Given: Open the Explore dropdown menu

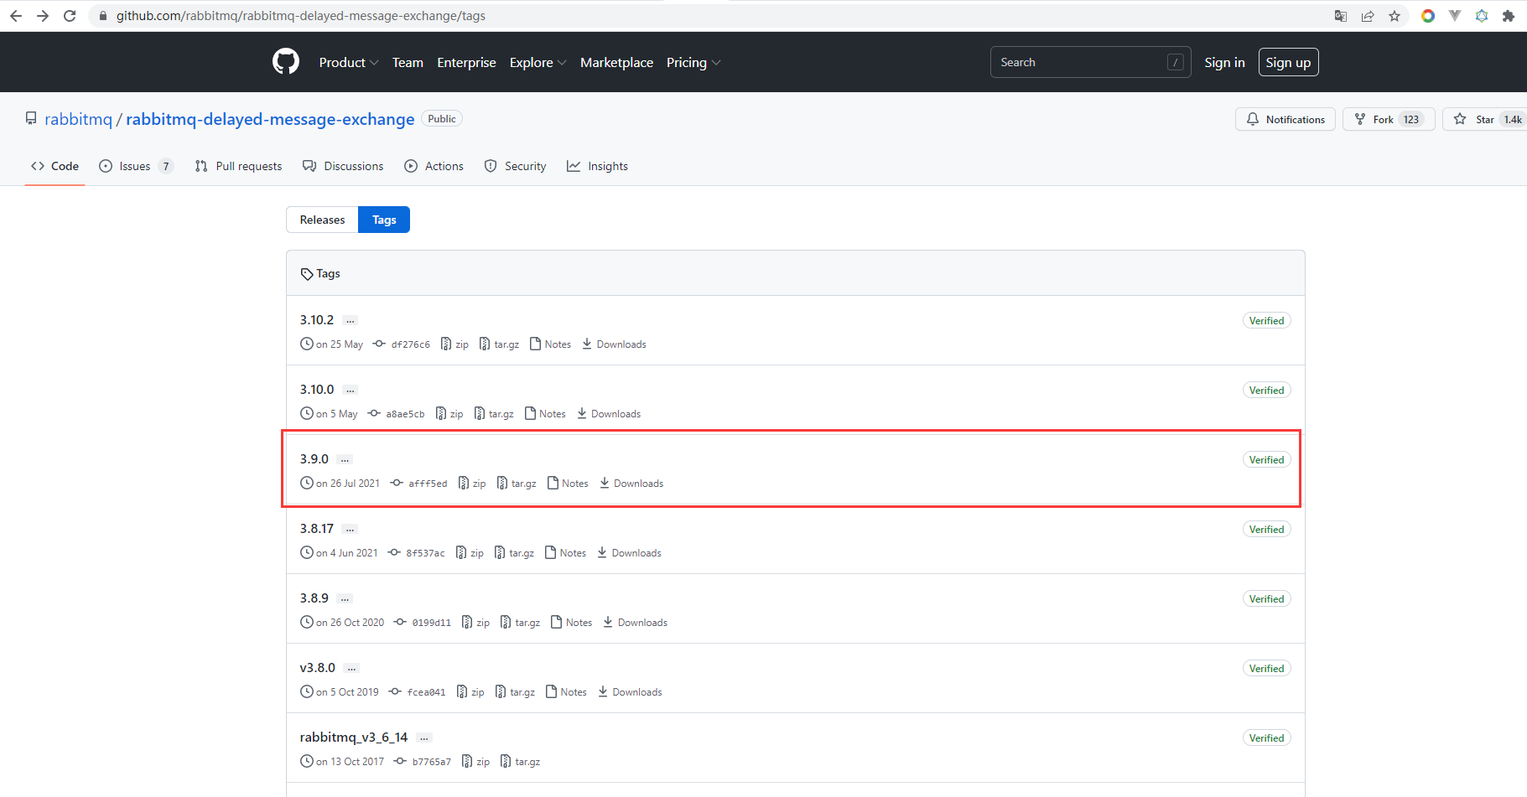Looking at the screenshot, I should [x=538, y=63].
